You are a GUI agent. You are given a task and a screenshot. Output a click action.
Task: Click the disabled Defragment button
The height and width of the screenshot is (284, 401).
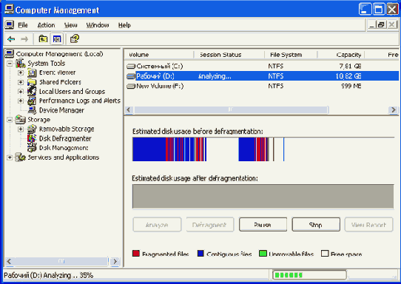point(210,225)
